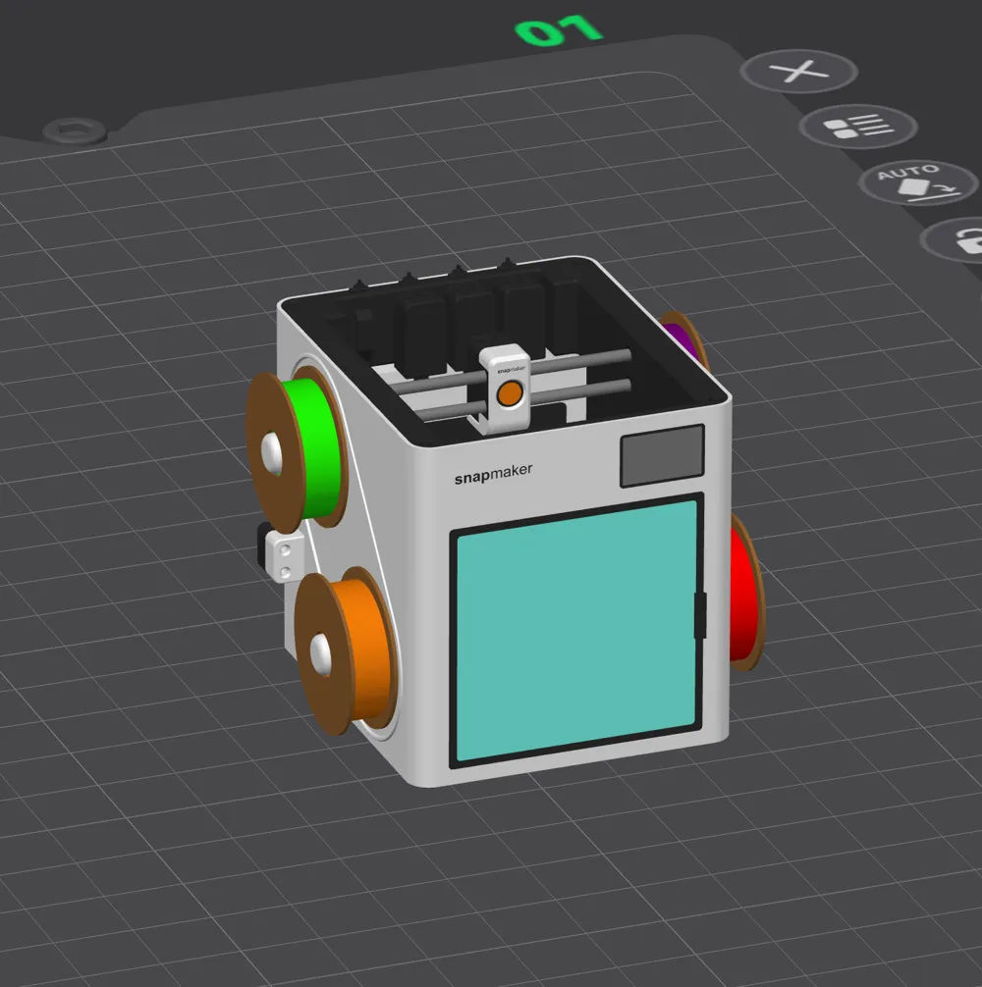Select the gray guide rods inside printer
Image resolution: width=982 pixels, height=987 pixels.
514,386
